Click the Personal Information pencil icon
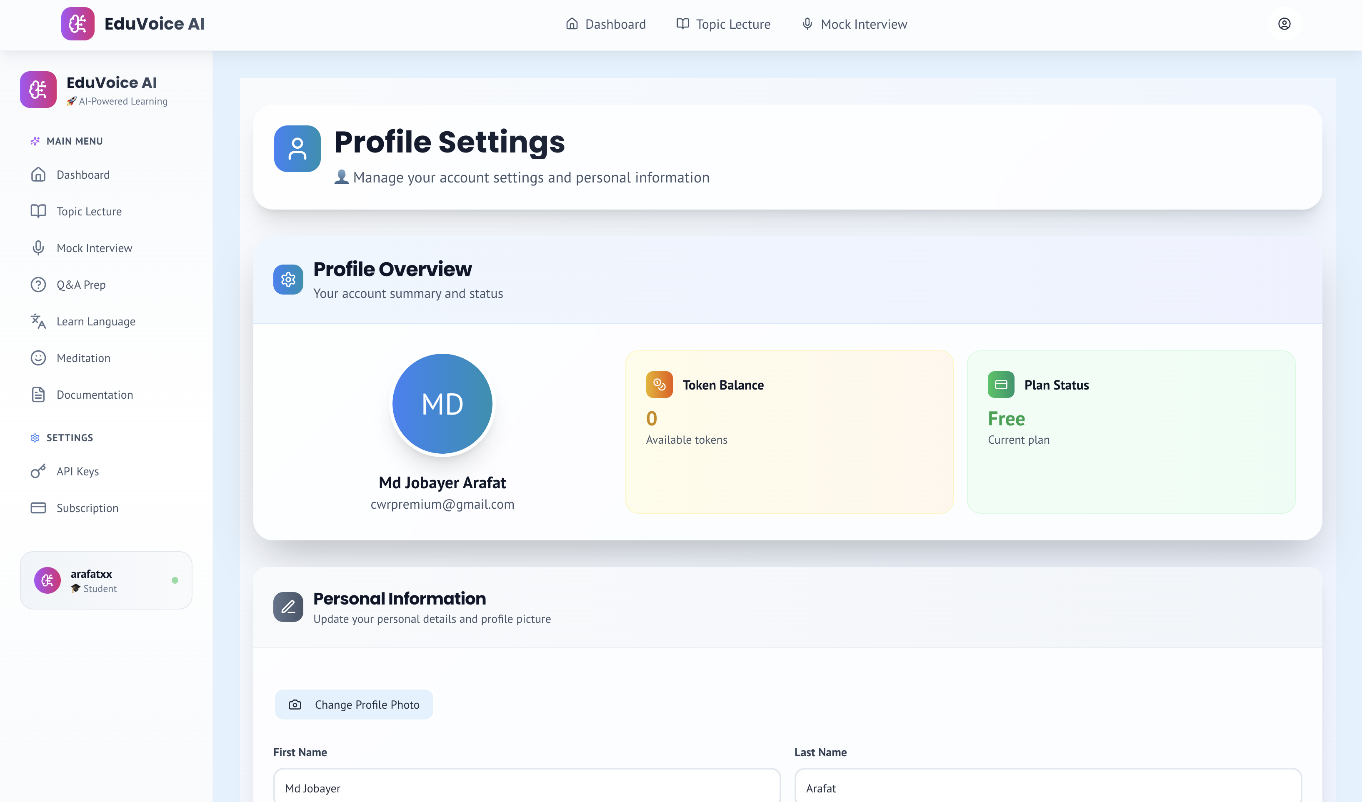Image resolution: width=1362 pixels, height=802 pixels. click(288, 607)
